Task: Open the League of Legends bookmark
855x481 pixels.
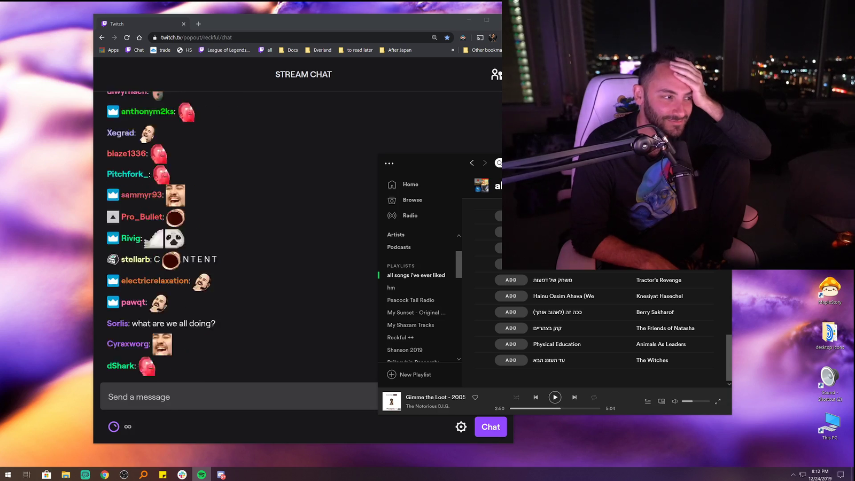Action: tap(224, 50)
